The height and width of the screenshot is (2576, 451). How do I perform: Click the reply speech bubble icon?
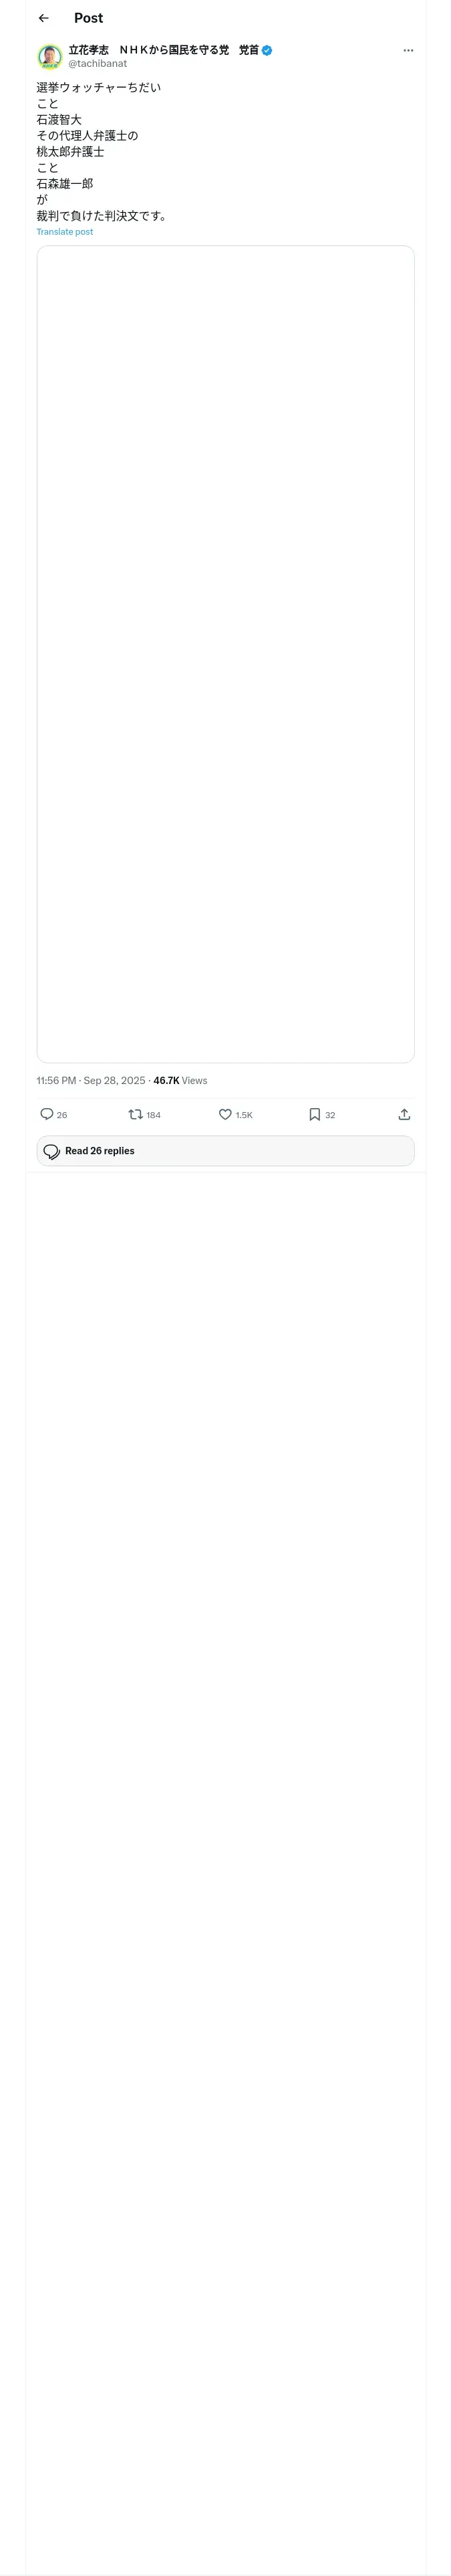pyautogui.click(x=47, y=1114)
